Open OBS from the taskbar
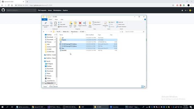 click(x=70, y=107)
